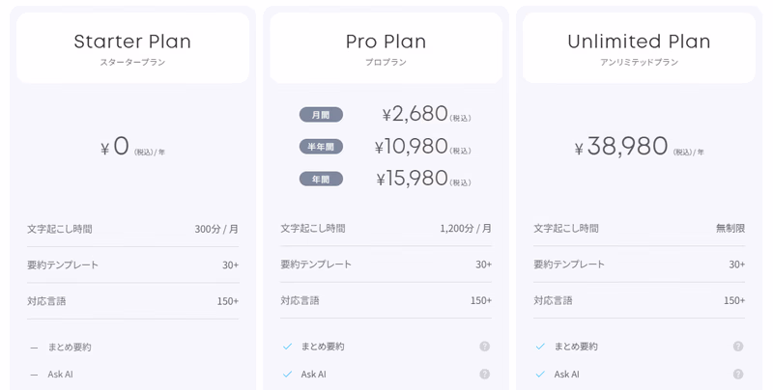Click Starter Plan Ask AI dash mark
The image size is (773, 390).
[x=34, y=375]
